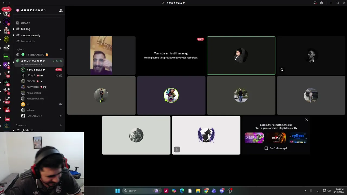This screenshot has height=195, width=347.
Task: Open the server icon with 4K+ badge
Action: pos(7,100)
